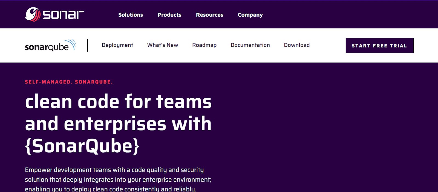View the Roadmap page

coord(204,45)
